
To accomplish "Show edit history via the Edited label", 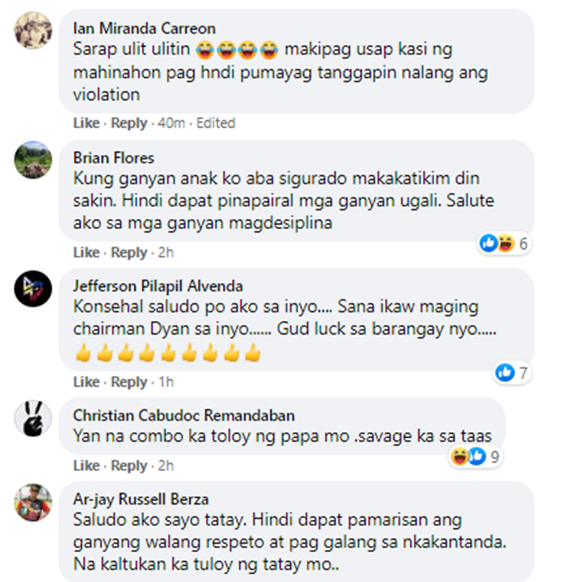I will pos(216,123).
